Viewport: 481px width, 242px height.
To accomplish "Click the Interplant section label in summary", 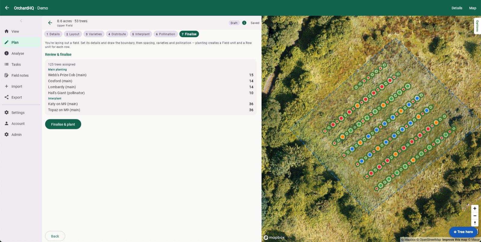I will 55,98.
